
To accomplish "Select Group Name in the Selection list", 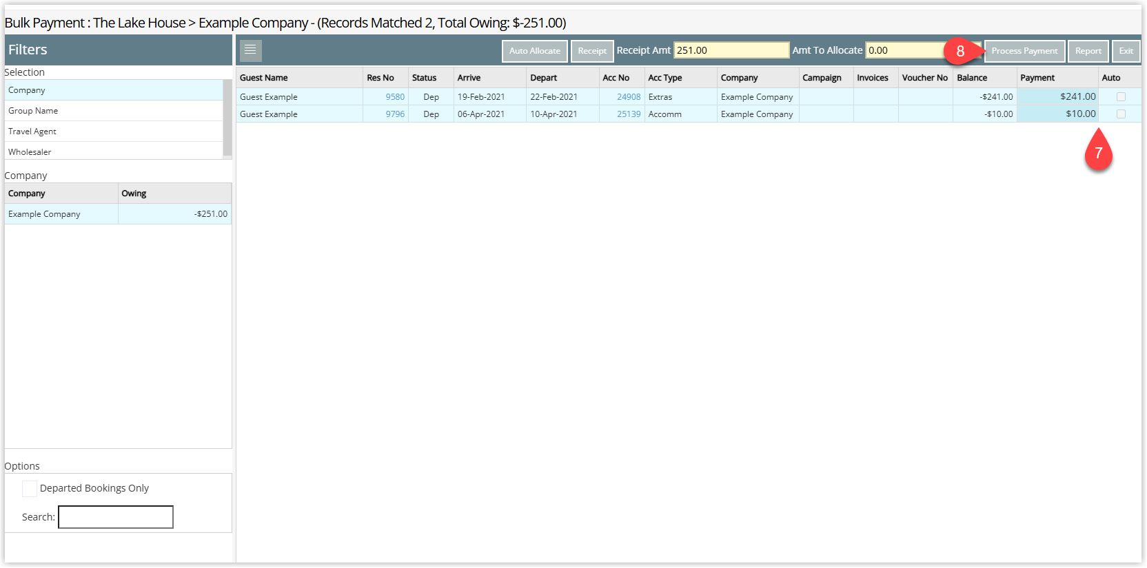I will 114,111.
